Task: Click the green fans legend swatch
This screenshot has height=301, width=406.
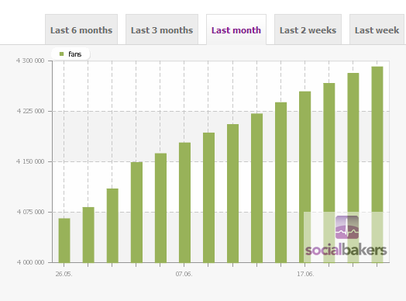Action: coord(62,54)
